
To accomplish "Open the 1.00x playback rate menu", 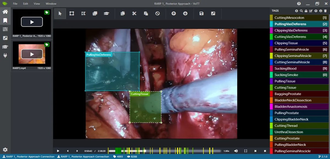I will (226, 151).
